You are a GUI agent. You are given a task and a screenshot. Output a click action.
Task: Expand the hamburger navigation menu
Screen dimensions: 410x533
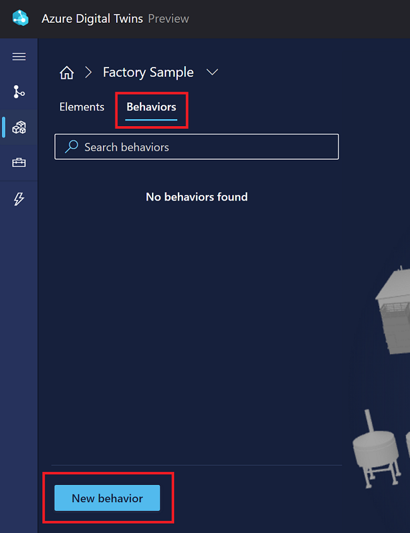tap(19, 56)
